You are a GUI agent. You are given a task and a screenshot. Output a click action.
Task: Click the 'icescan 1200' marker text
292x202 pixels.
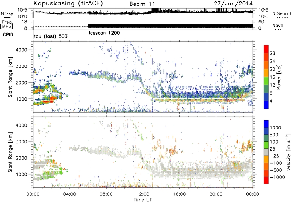pos(104,33)
